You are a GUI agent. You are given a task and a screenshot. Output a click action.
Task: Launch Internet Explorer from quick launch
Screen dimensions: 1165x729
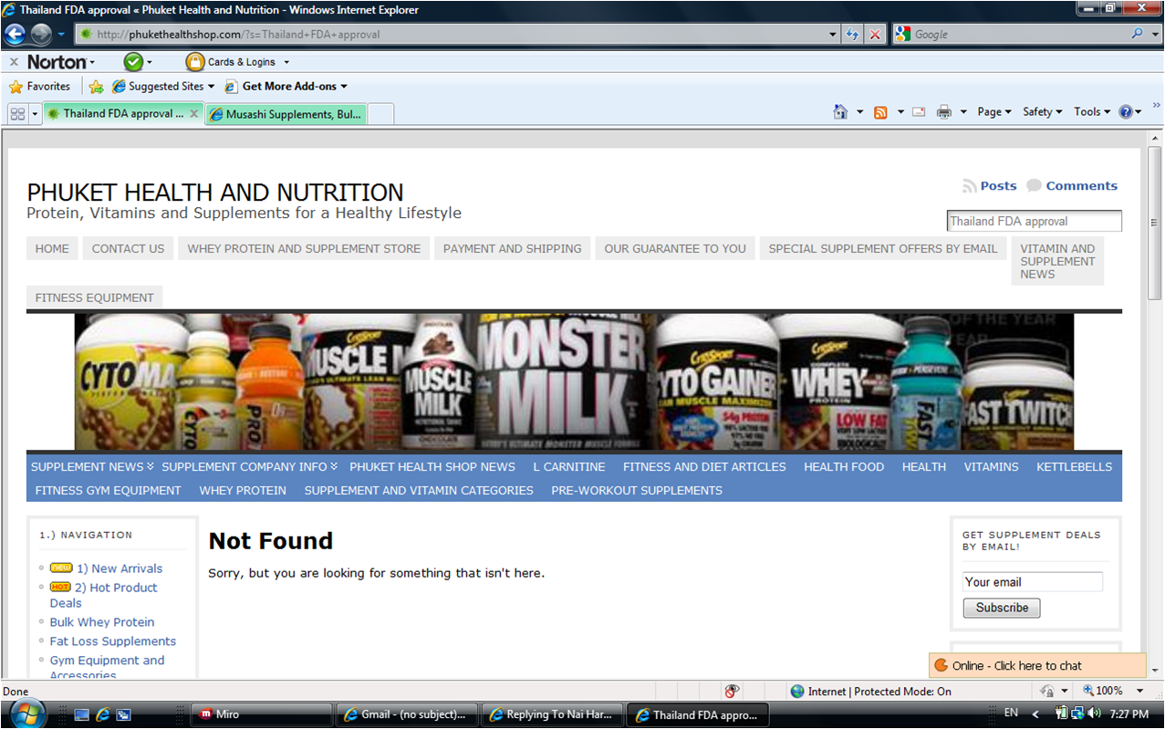(102, 714)
